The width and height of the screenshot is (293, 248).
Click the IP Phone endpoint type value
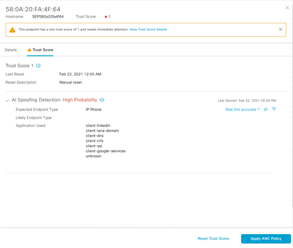[93, 109]
